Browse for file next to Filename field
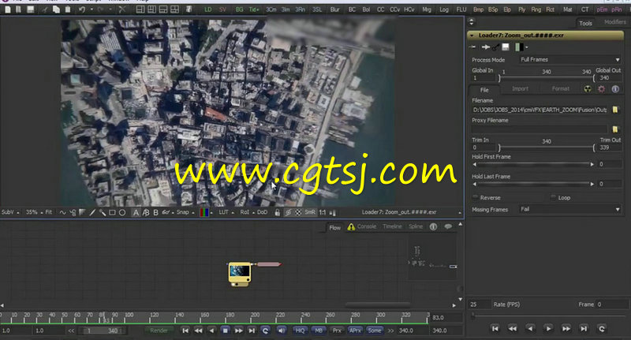Image resolution: width=631 pixels, height=340 pixels. click(615, 110)
